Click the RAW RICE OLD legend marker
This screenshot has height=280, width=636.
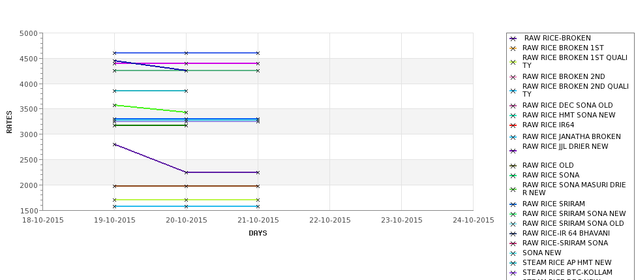pyautogui.click(x=513, y=166)
